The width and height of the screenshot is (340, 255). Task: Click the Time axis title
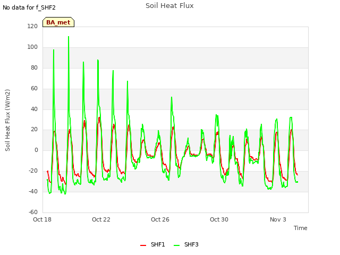point(301,228)
